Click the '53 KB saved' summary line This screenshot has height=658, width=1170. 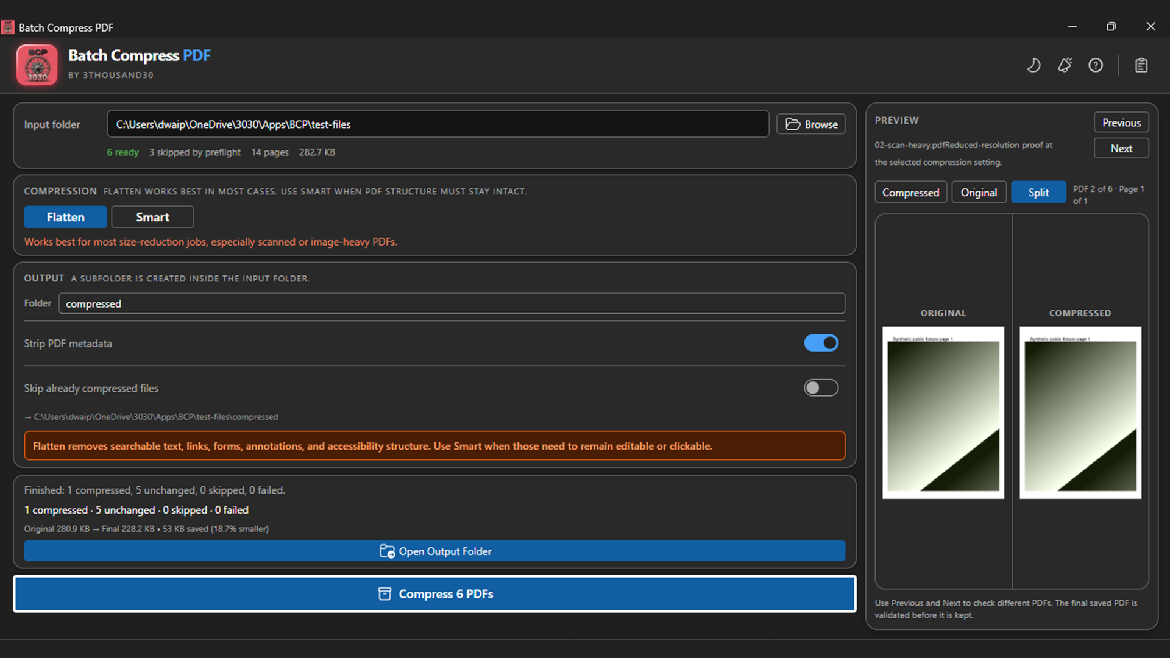pyautogui.click(x=146, y=529)
